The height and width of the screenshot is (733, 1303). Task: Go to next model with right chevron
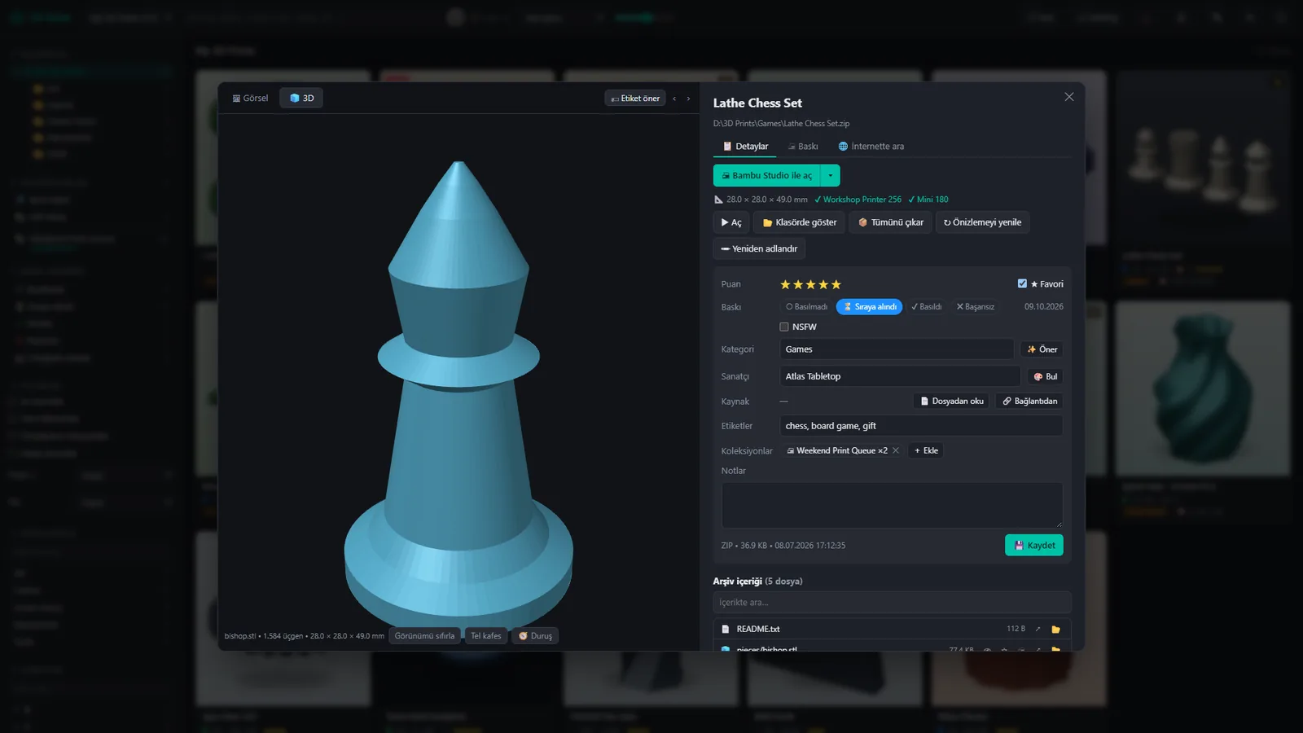click(688, 99)
